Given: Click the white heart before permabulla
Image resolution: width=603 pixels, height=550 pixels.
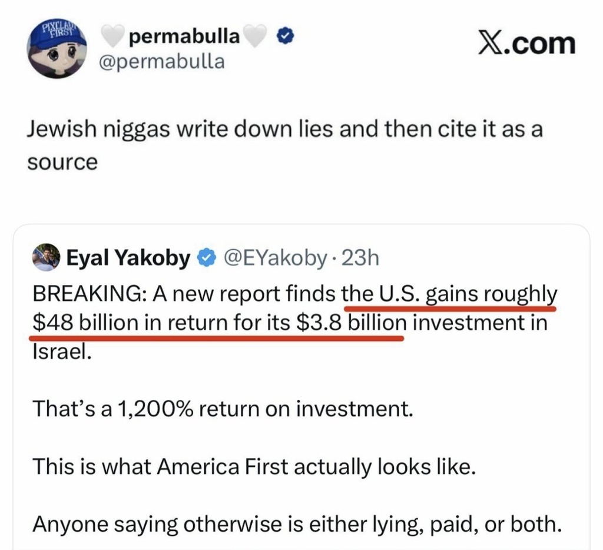Looking at the screenshot, I should (114, 38).
